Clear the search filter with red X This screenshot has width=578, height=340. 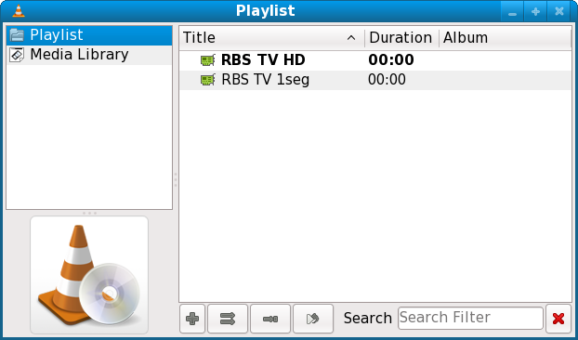pyautogui.click(x=558, y=319)
